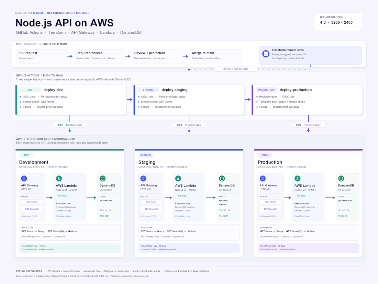Select the table name api-items-prod

(x=345, y=201)
